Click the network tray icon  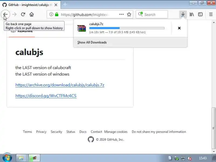(x=183, y=158)
